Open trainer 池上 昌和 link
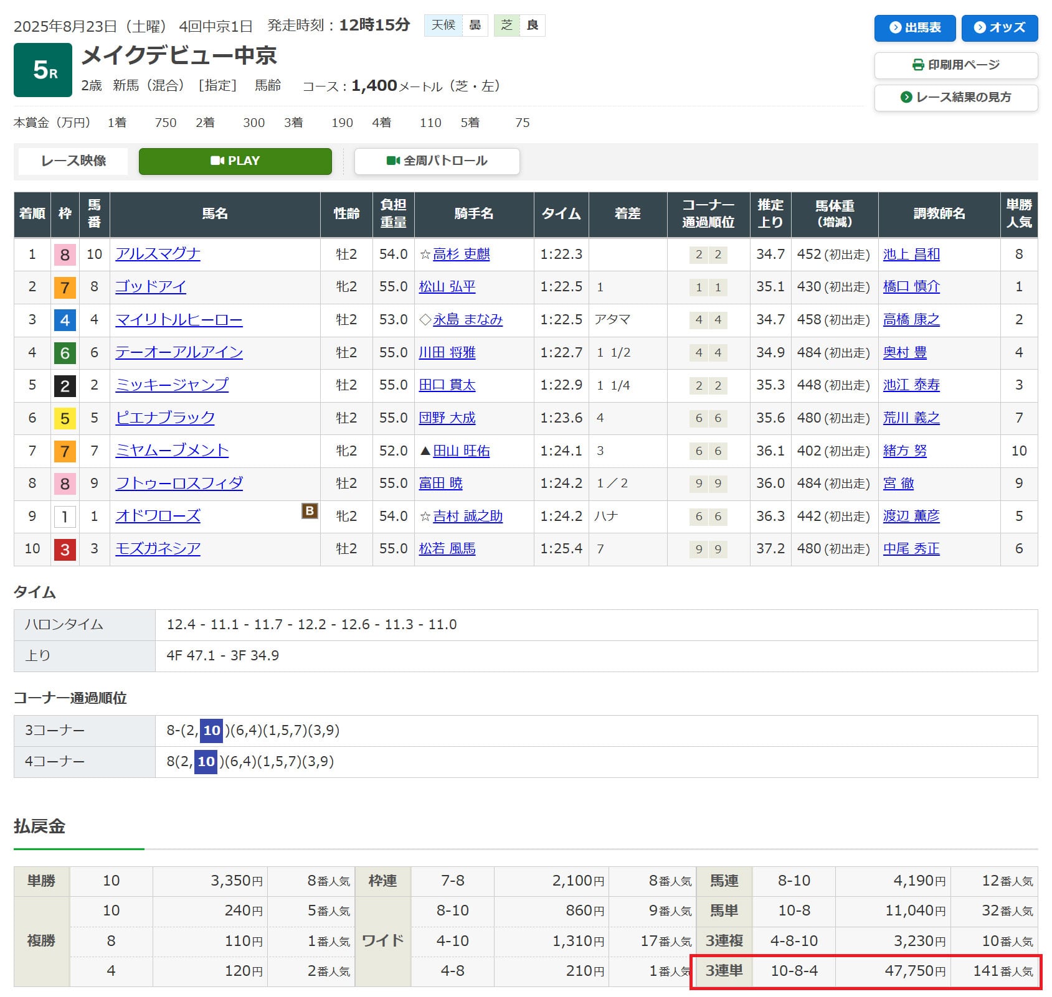Screen dimensions: 1052x997 (x=911, y=254)
